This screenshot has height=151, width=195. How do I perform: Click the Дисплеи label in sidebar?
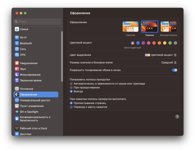click(x=26, y=134)
